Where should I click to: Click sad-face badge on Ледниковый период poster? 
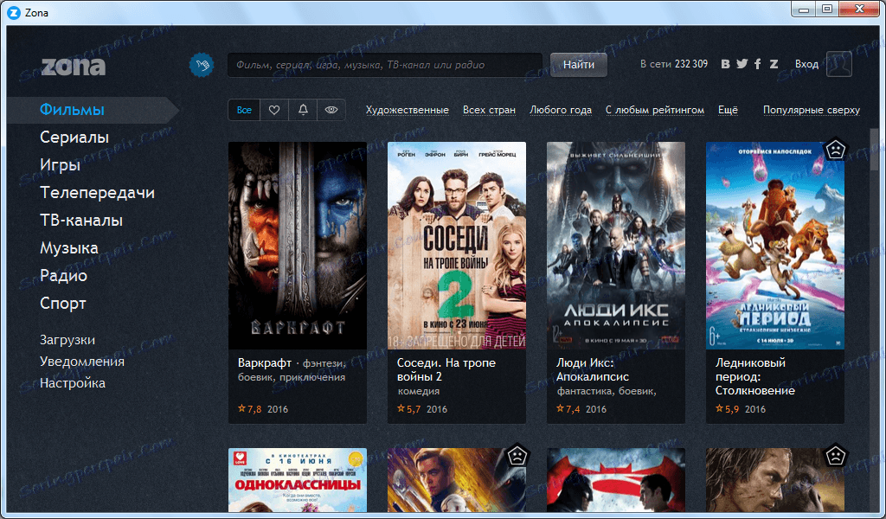835,151
